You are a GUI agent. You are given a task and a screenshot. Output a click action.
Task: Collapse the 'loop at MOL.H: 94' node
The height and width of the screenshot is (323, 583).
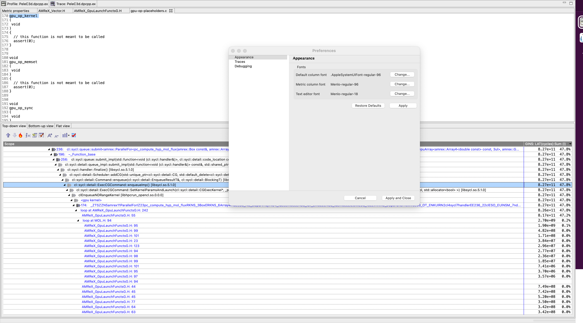click(x=79, y=220)
